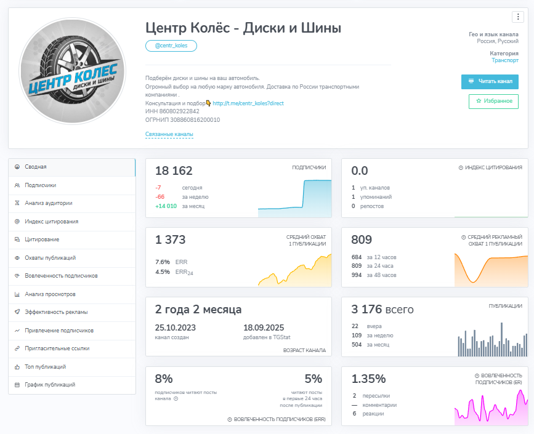534x434 pixels.
Task: Click the subscribers growth chart
Action: pyautogui.click(x=294, y=198)
